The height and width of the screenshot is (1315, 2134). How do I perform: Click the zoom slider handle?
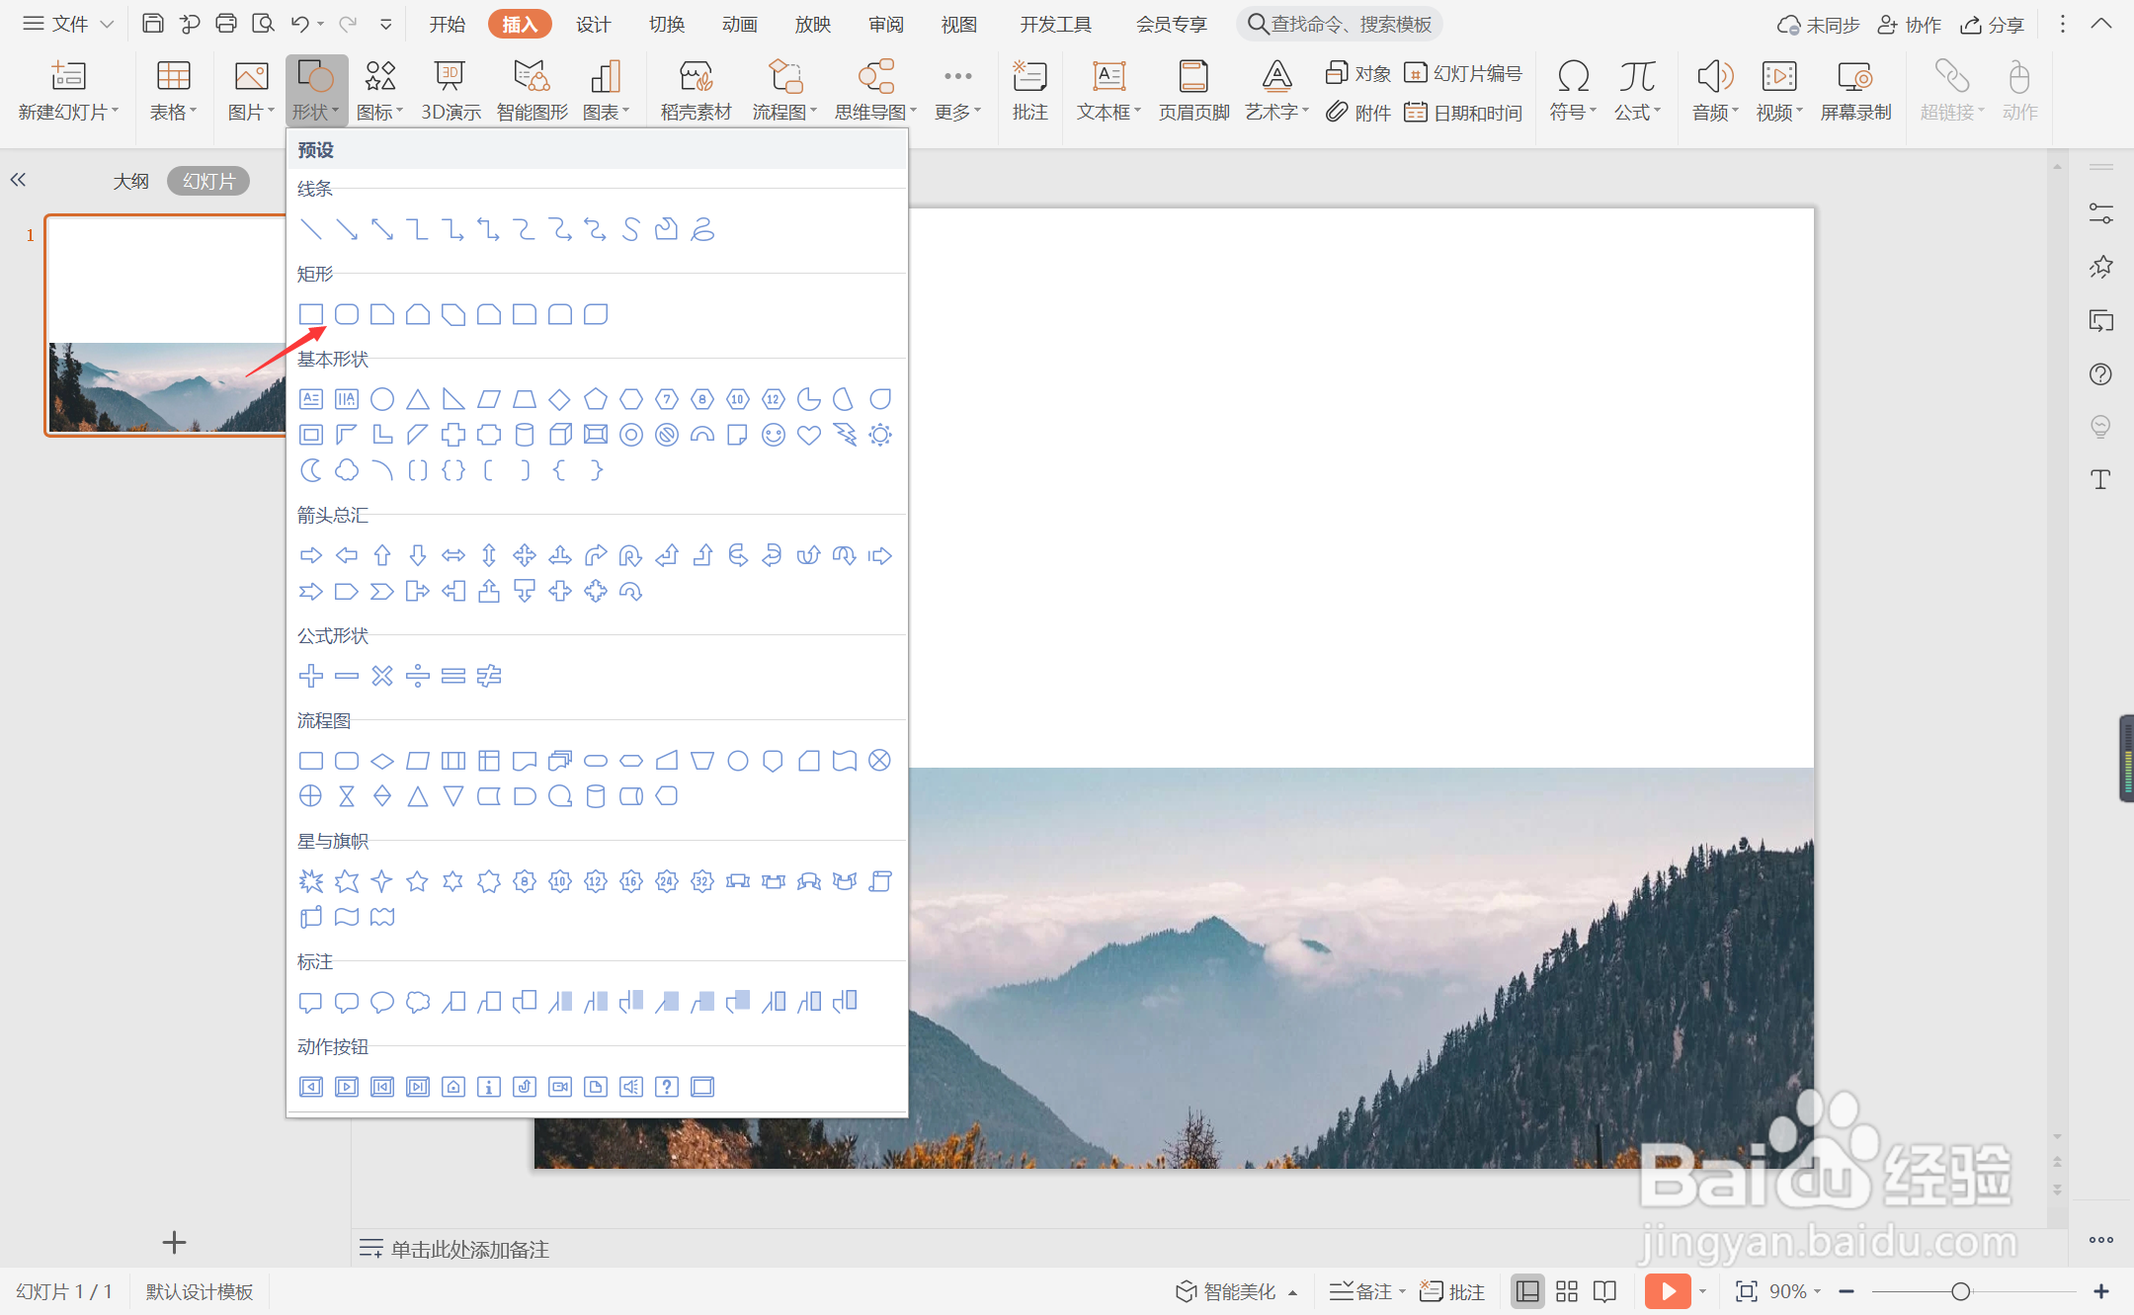1961,1291
